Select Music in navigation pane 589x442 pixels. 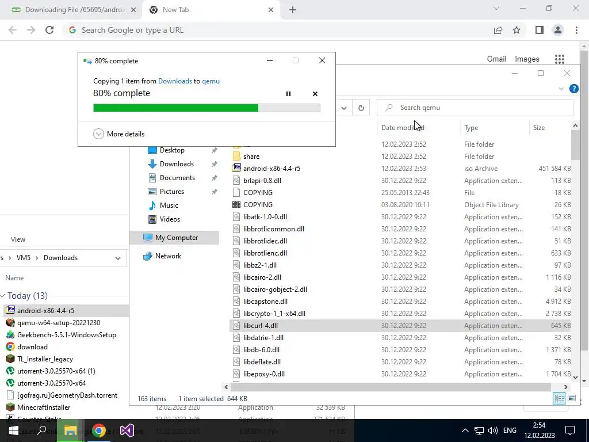(169, 205)
